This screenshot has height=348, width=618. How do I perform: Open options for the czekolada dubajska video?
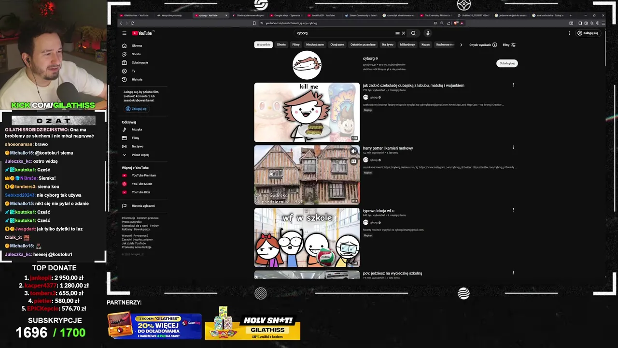pyautogui.click(x=513, y=85)
